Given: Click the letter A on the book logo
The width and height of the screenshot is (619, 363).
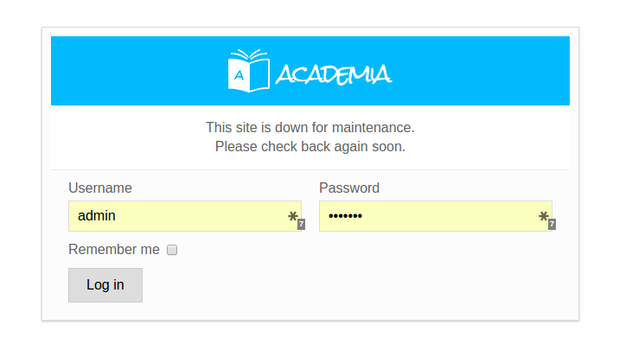Looking at the screenshot, I should pos(239,76).
